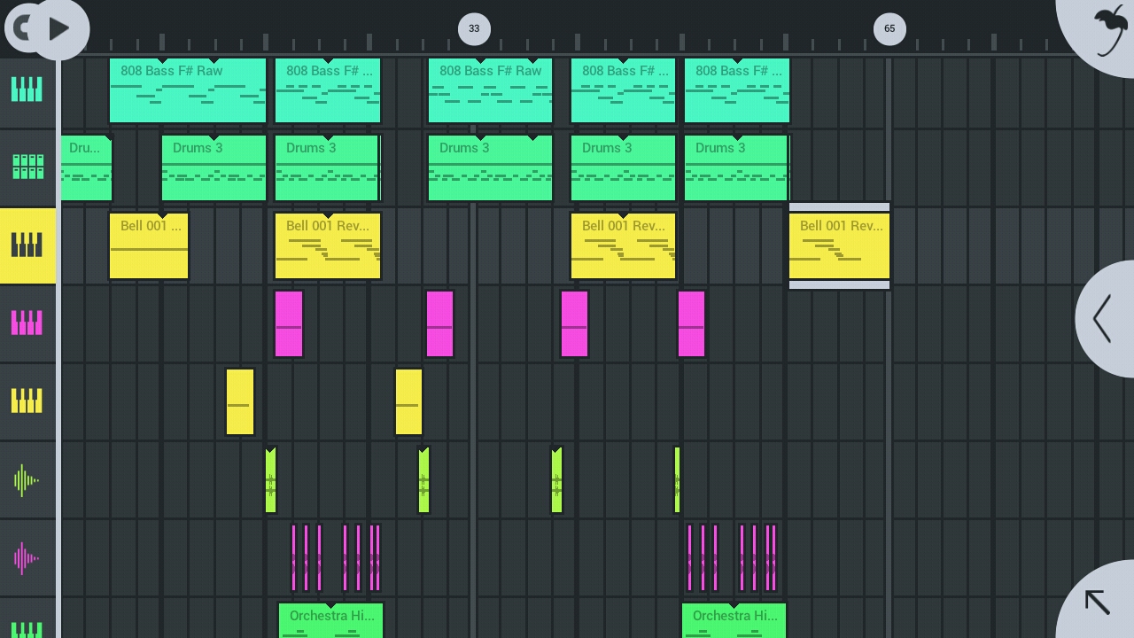Jump to bar 65 marker on the timeline
This screenshot has height=638, width=1134.
tap(889, 28)
